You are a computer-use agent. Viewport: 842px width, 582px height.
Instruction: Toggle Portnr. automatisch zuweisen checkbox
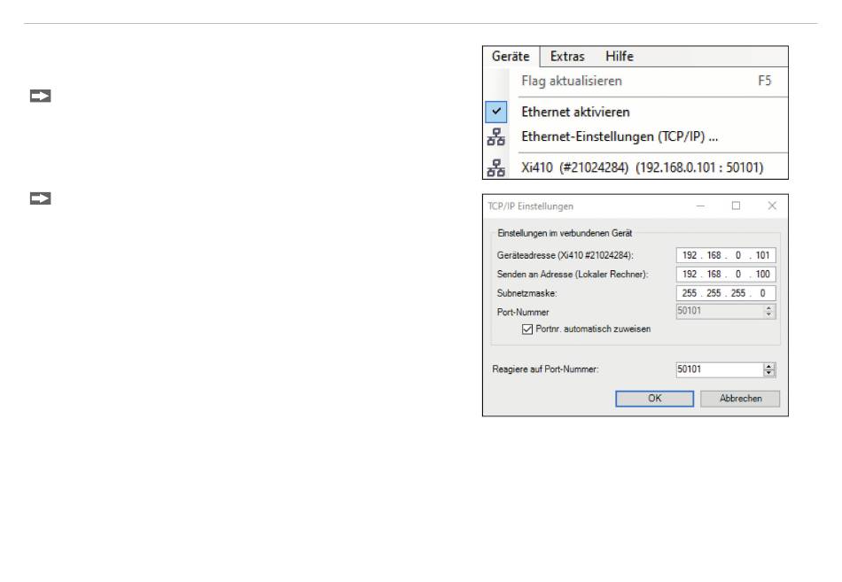pos(527,330)
